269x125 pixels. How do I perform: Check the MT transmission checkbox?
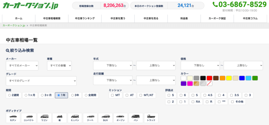click(112, 95)
